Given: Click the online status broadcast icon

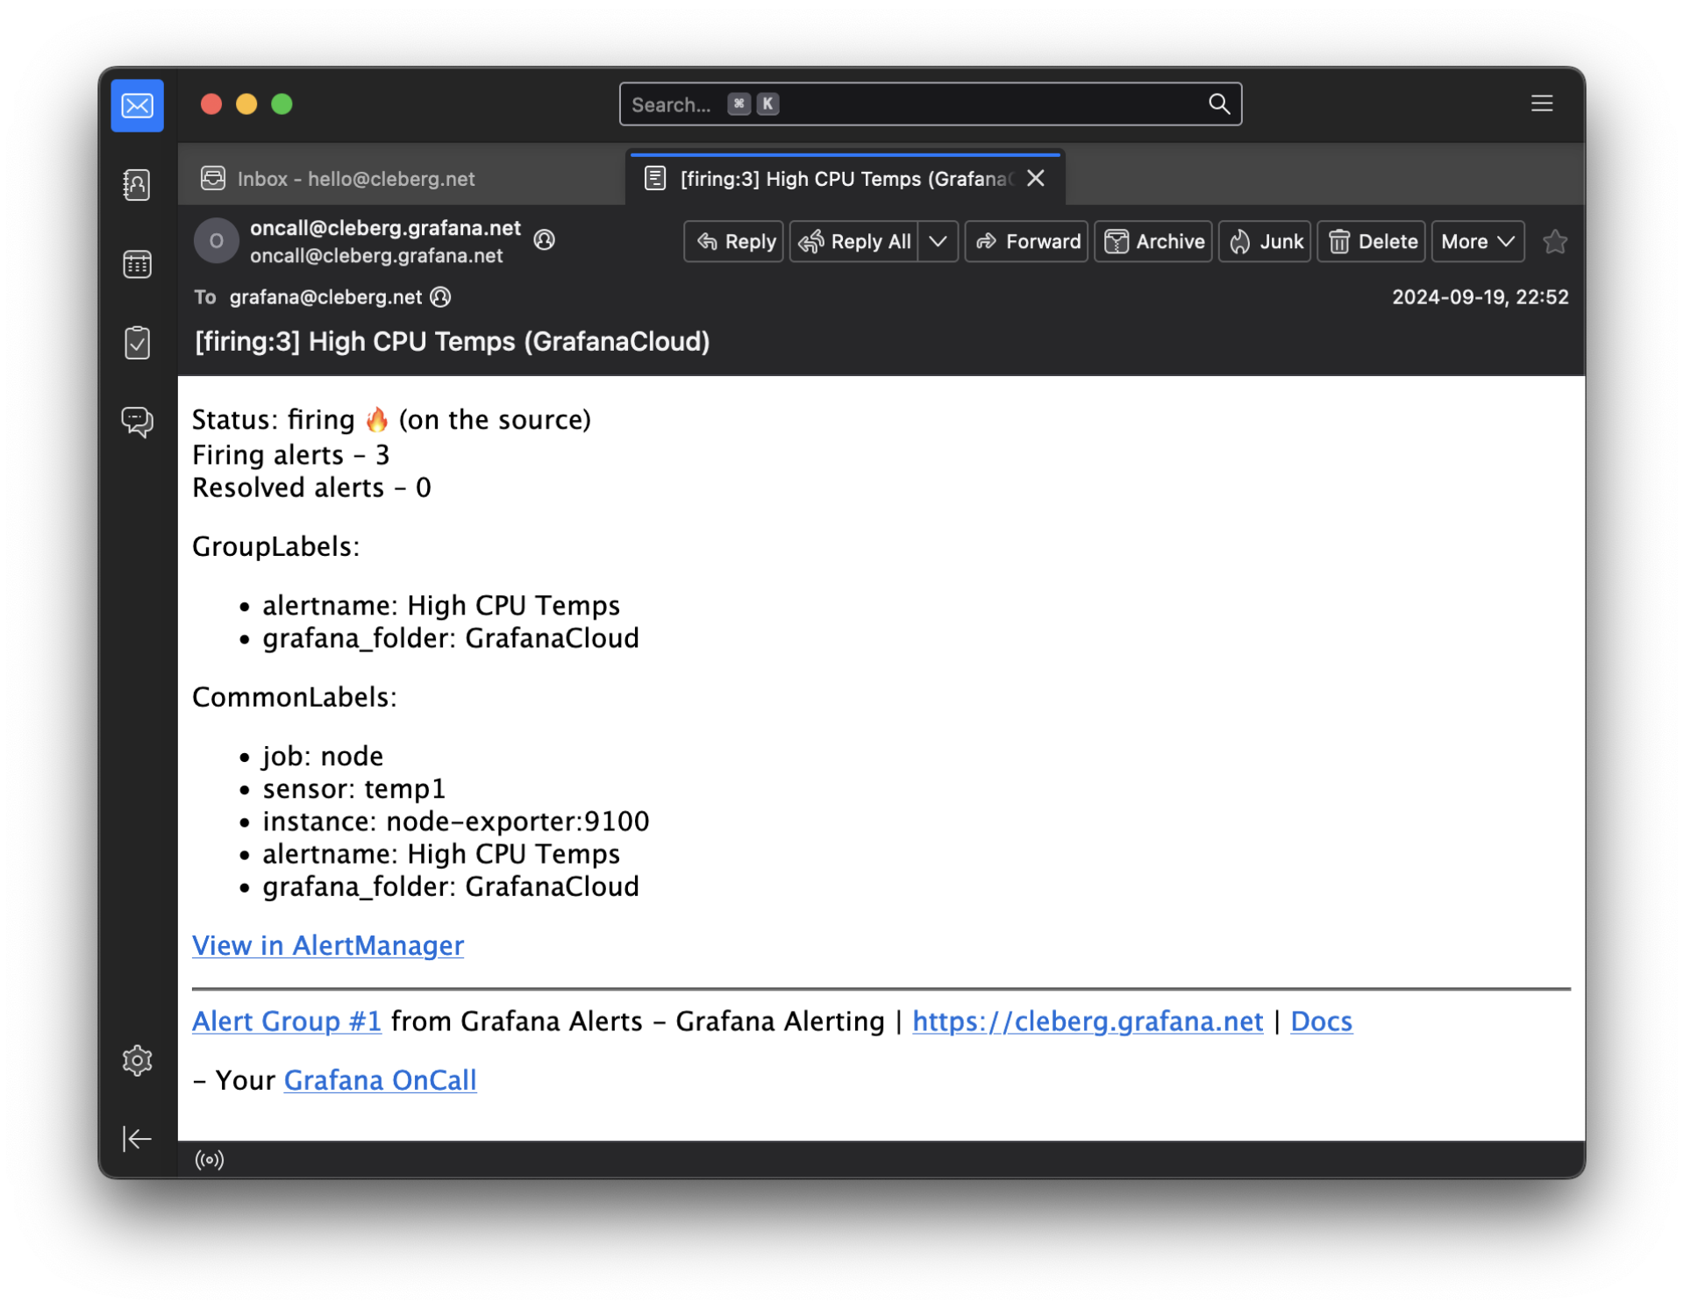Looking at the screenshot, I should tap(210, 1160).
